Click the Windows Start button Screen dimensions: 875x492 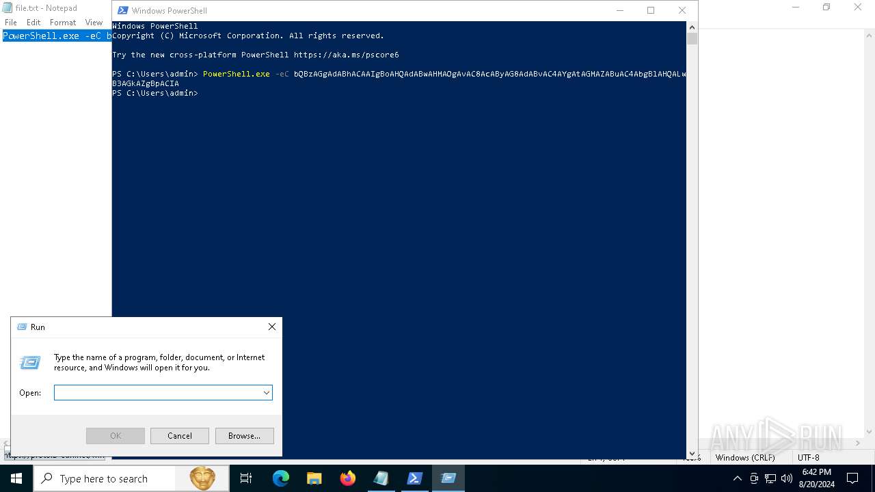click(16, 478)
